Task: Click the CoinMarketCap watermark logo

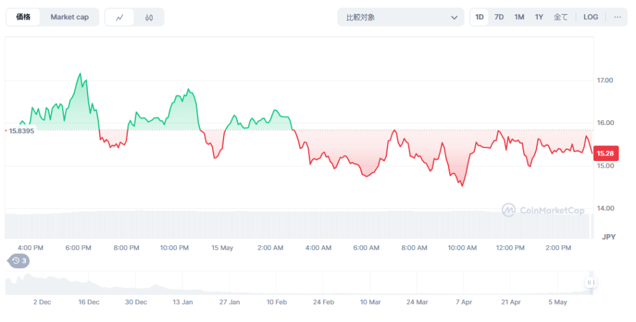Action: coord(543,211)
